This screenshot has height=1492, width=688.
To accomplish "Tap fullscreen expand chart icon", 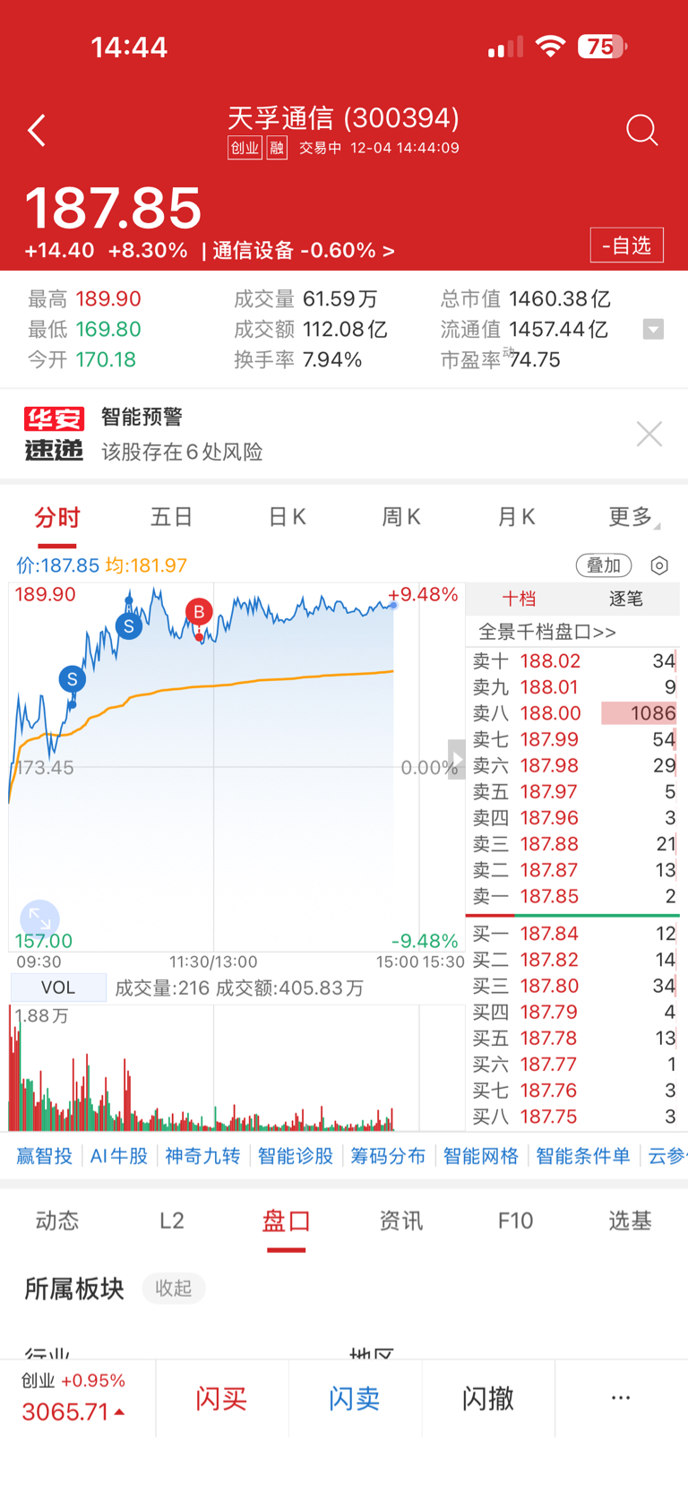I will click(39, 918).
